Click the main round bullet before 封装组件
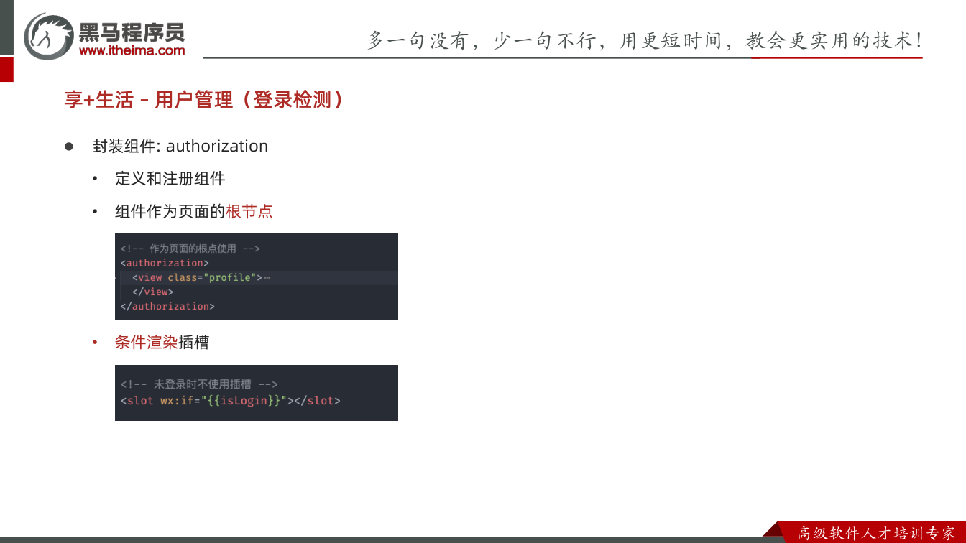 click(70, 147)
